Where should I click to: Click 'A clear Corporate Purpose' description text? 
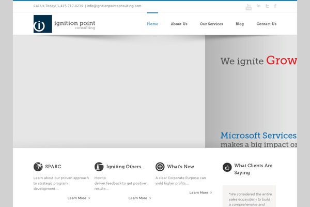coord(180,181)
